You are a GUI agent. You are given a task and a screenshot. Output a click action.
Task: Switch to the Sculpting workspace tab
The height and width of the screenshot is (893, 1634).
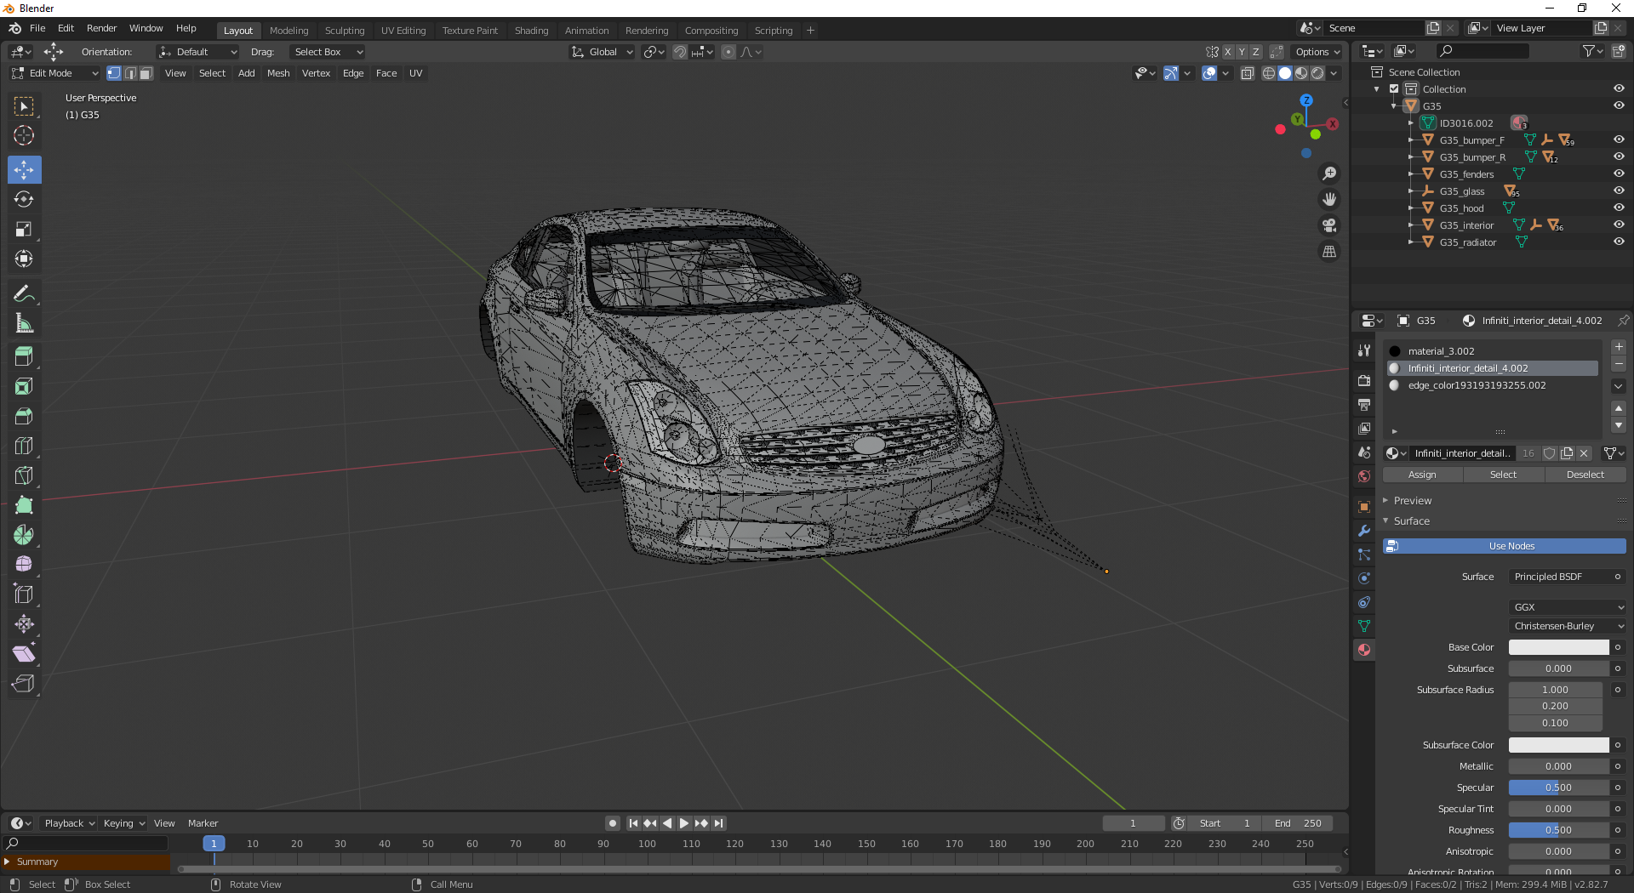(345, 31)
